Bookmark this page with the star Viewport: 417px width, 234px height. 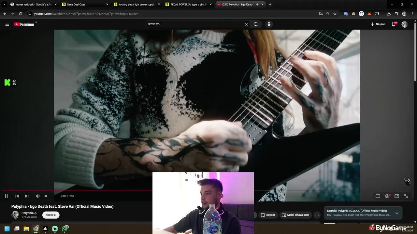point(335,14)
